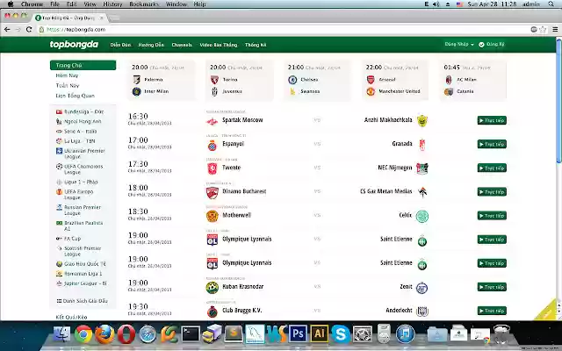The image size is (562, 351).
Task: Open Spotlight search in menu bar
Action: coord(551,4)
